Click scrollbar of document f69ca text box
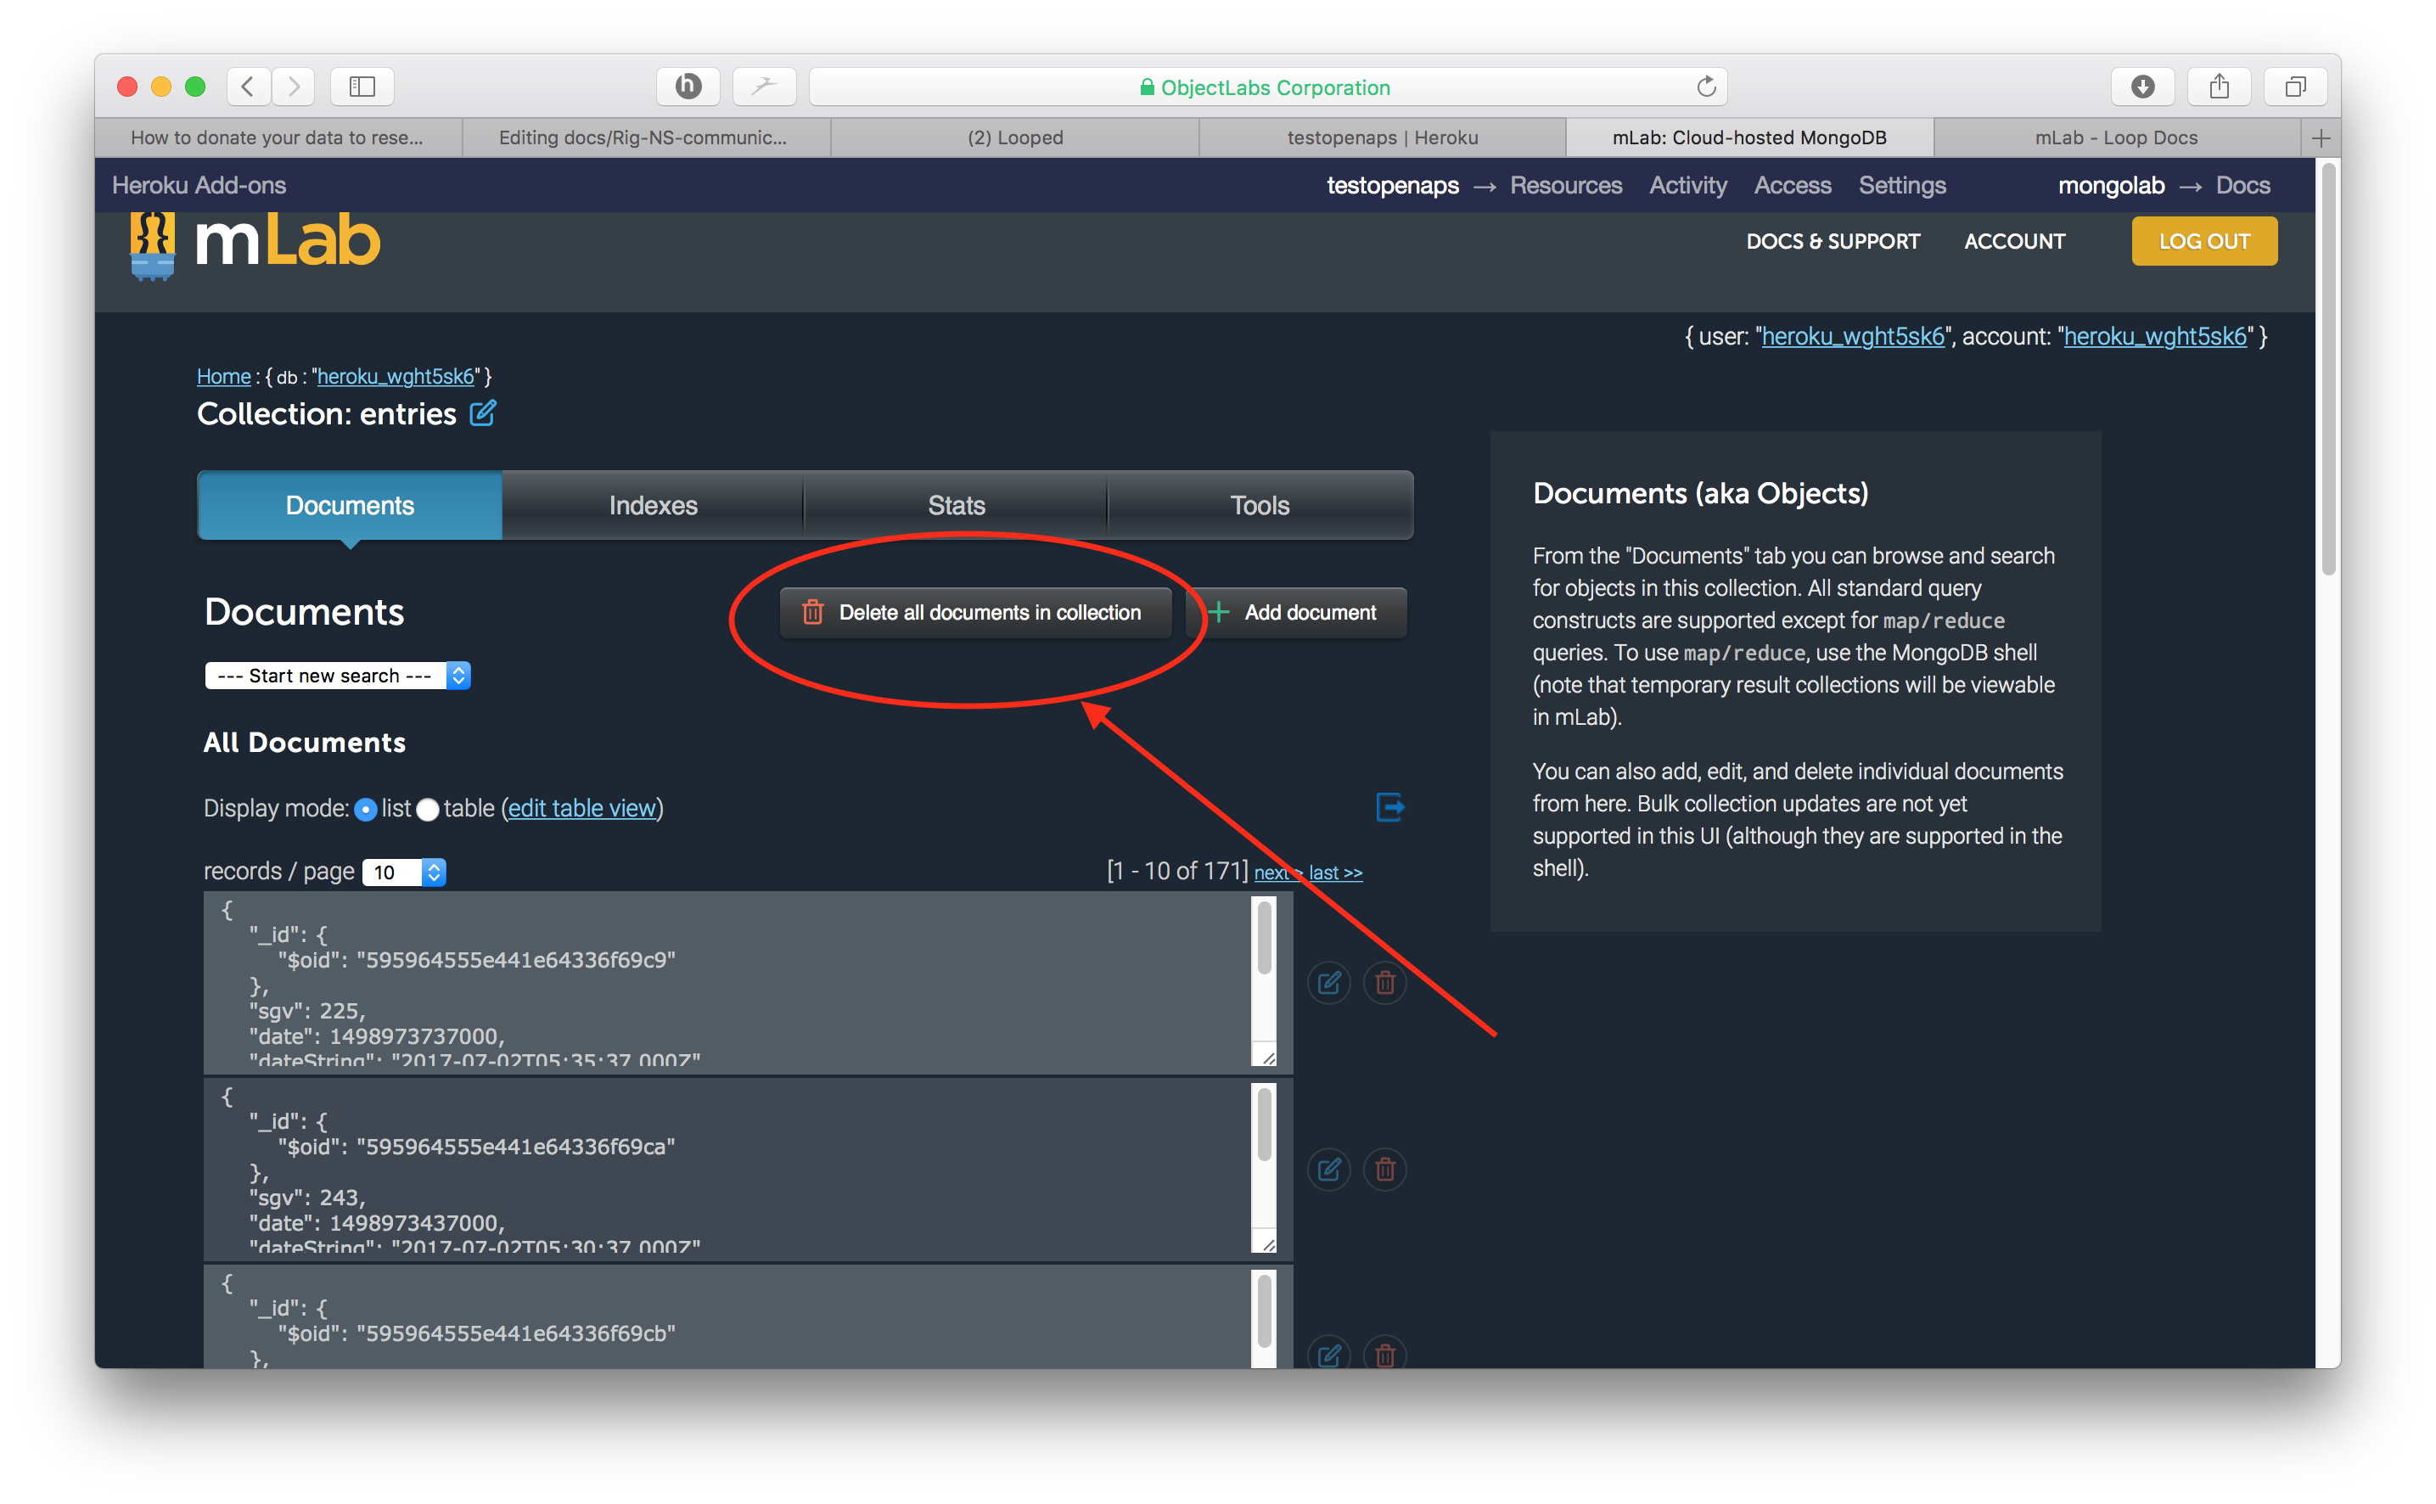 pyautogui.click(x=1264, y=1123)
